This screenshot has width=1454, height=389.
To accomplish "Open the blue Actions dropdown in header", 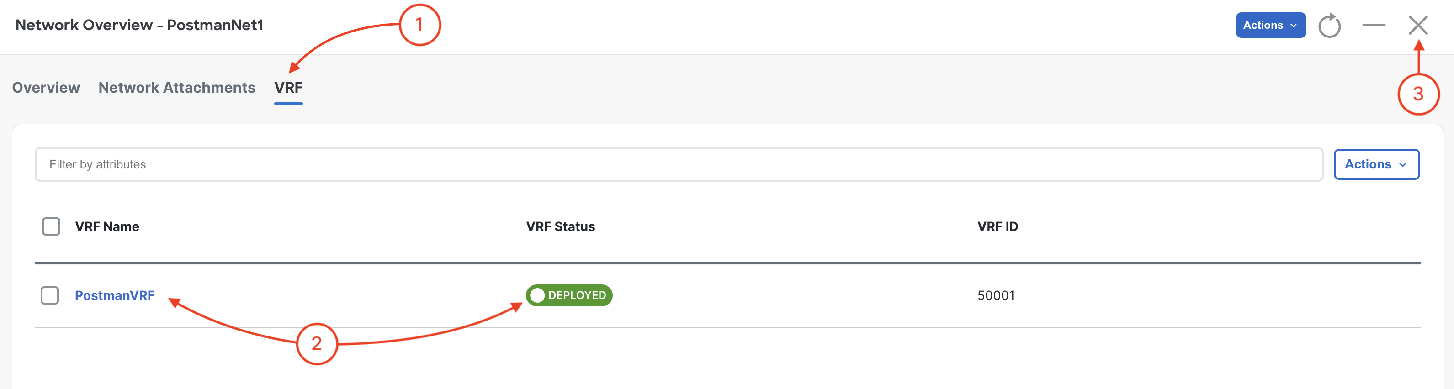I will point(1270,26).
